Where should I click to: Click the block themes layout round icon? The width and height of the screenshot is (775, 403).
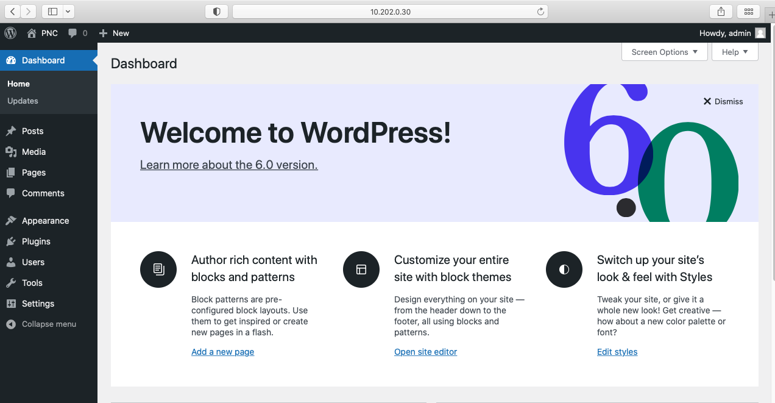coord(361,269)
